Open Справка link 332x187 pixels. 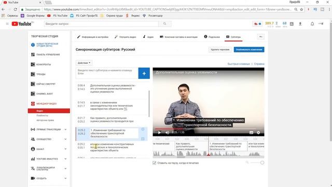(259, 64)
